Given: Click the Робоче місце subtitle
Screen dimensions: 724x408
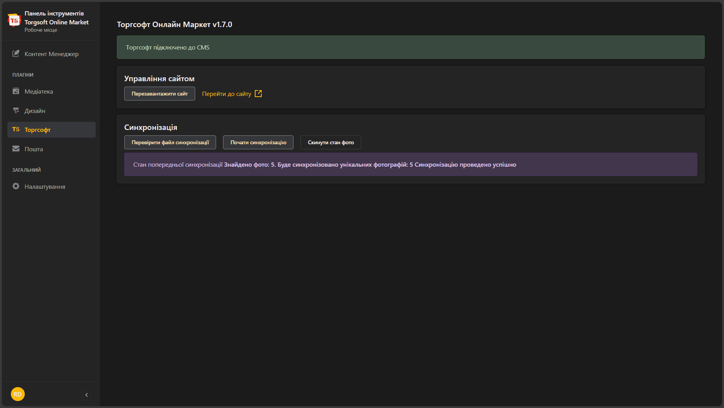Looking at the screenshot, I should (41, 30).
